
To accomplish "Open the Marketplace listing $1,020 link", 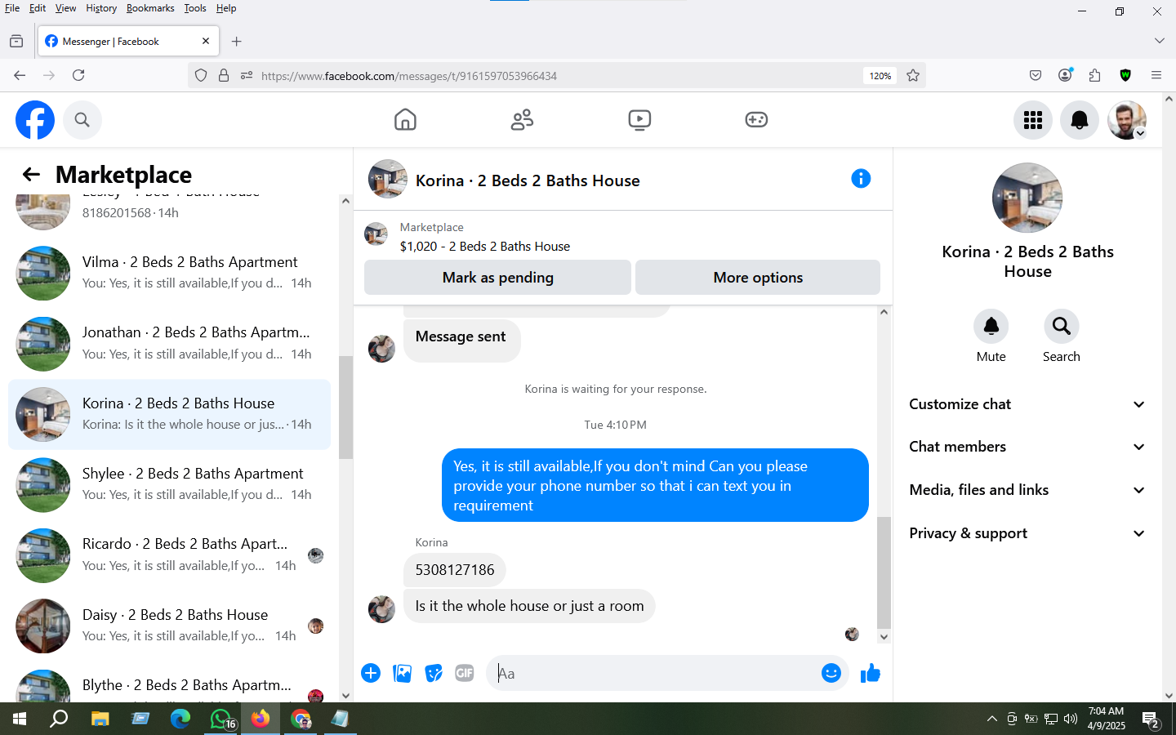I will click(x=484, y=247).
